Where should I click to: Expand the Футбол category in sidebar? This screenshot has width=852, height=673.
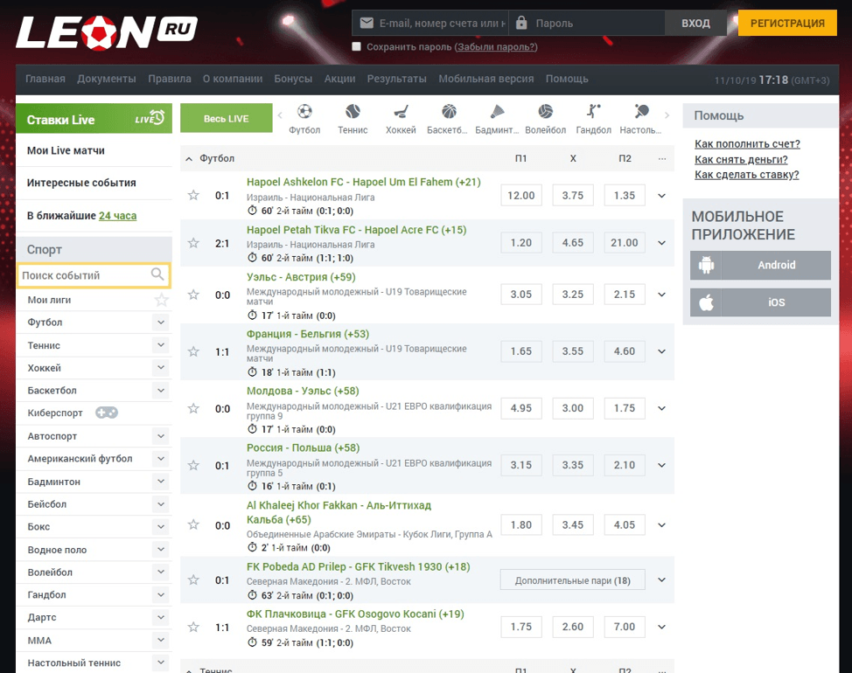point(160,323)
